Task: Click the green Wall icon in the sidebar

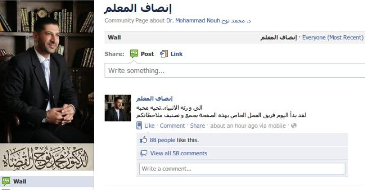Action: 6,181
